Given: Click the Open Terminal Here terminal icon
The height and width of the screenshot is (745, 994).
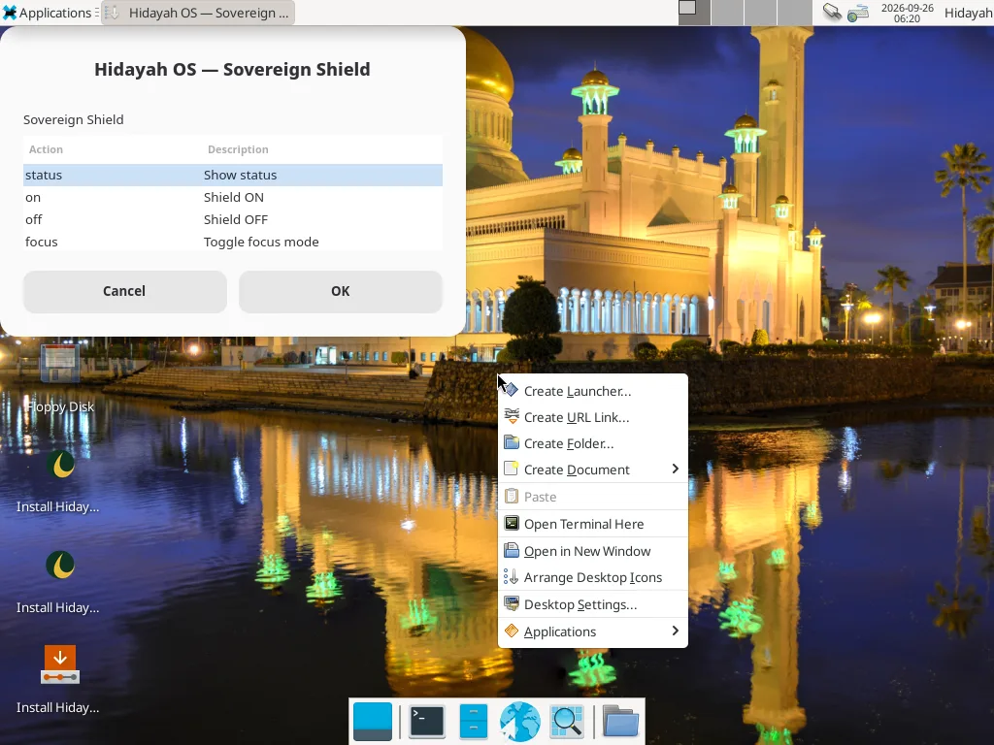Looking at the screenshot, I should click(x=512, y=523).
